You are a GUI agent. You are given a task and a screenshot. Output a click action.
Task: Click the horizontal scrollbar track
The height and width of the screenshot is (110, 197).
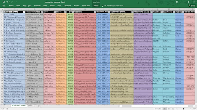pyautogui.click(x=157, y=106)
